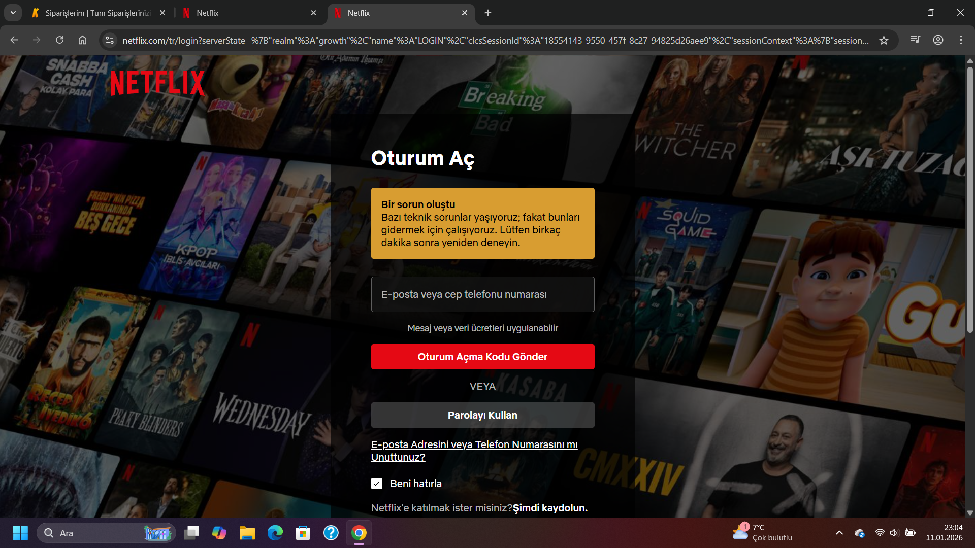This screenshot has width=975, height=548.
Task: Click the scroll up arrow
Action: coord(970,61)
